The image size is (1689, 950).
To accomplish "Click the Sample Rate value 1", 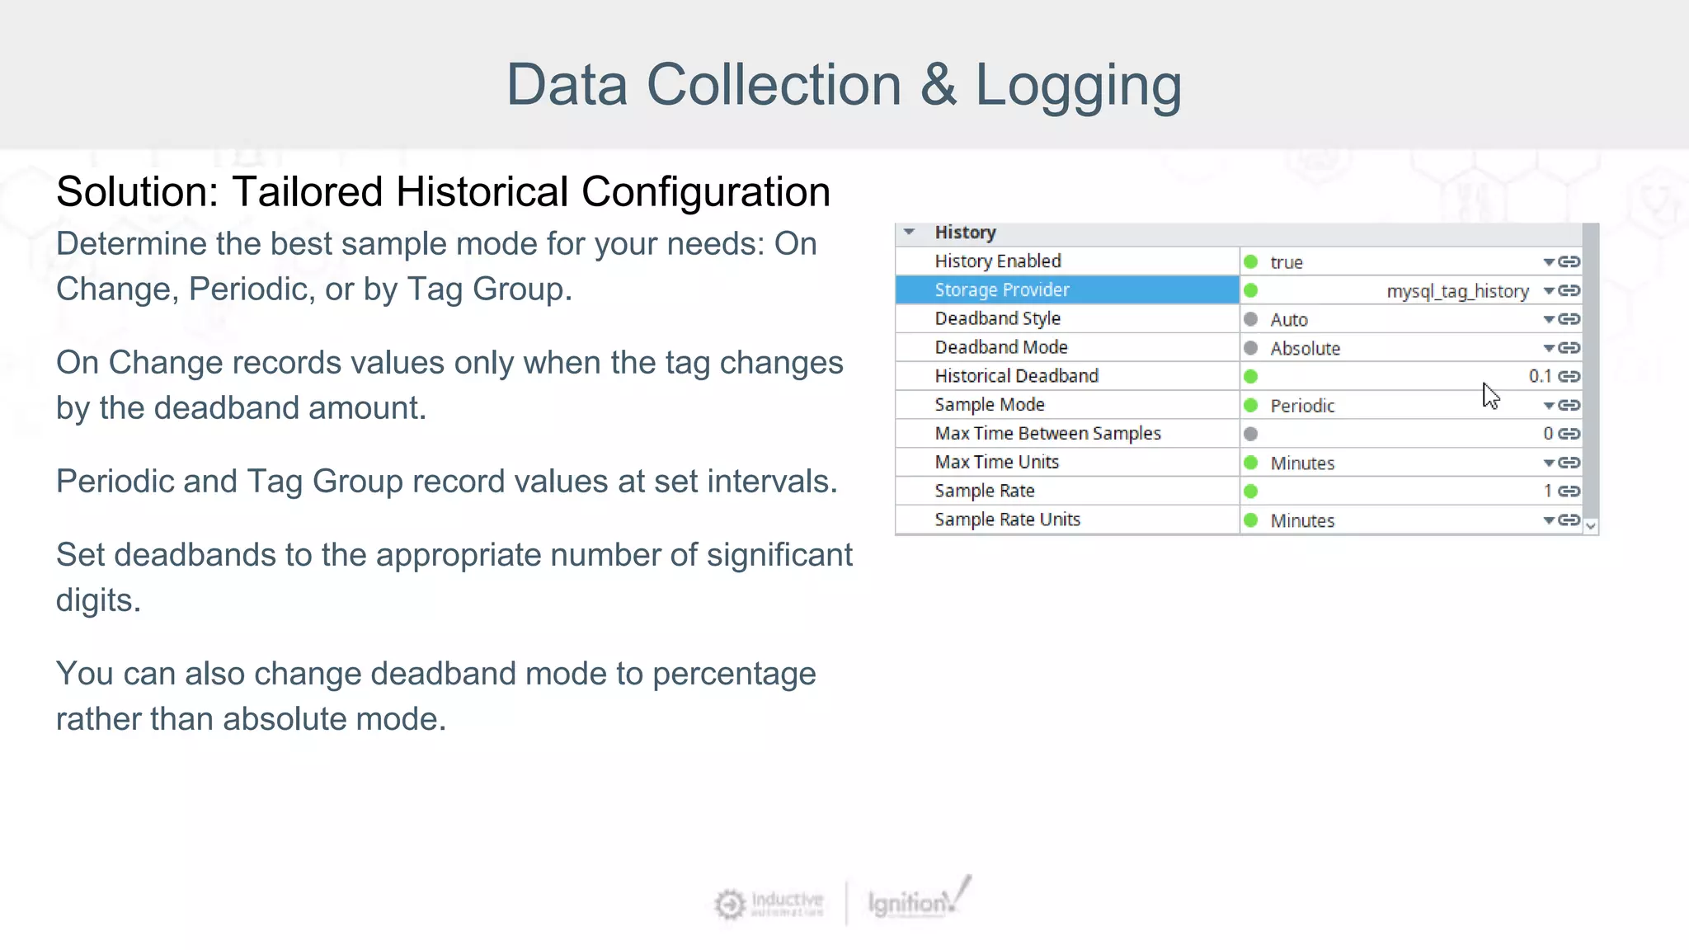I will tap(1548, 491).
